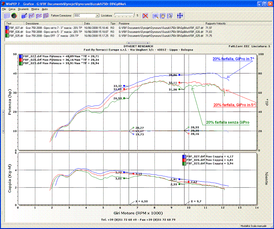Open the Mostra menu
Image resolution: width=274 pixels, height=229 pixels.
click(x=35, y=9)
